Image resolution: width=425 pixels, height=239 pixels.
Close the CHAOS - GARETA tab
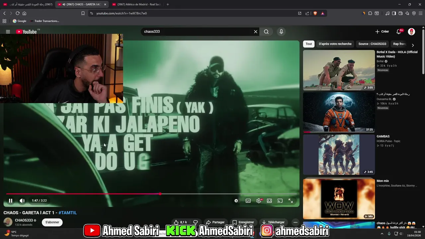click(105, 4)
